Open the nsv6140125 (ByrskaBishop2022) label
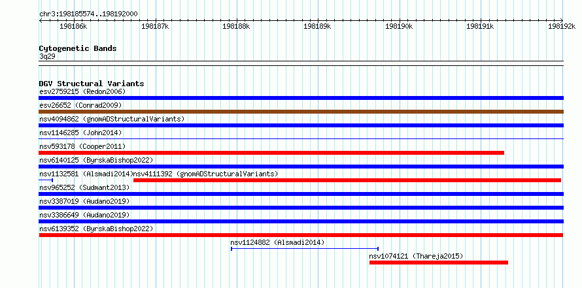Image resolution: width=582 pixels, height=288 pixels. coord(96,160)
